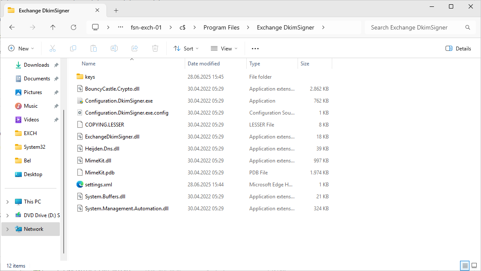Open Videos in the sidebar
The width and height of the screenshot is (481, 271).
(x=32, y=120)
